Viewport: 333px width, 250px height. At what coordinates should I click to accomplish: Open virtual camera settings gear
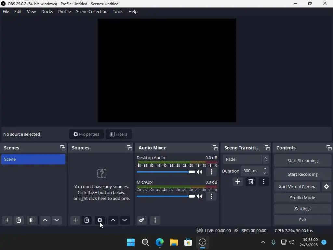tap(326, 187)
